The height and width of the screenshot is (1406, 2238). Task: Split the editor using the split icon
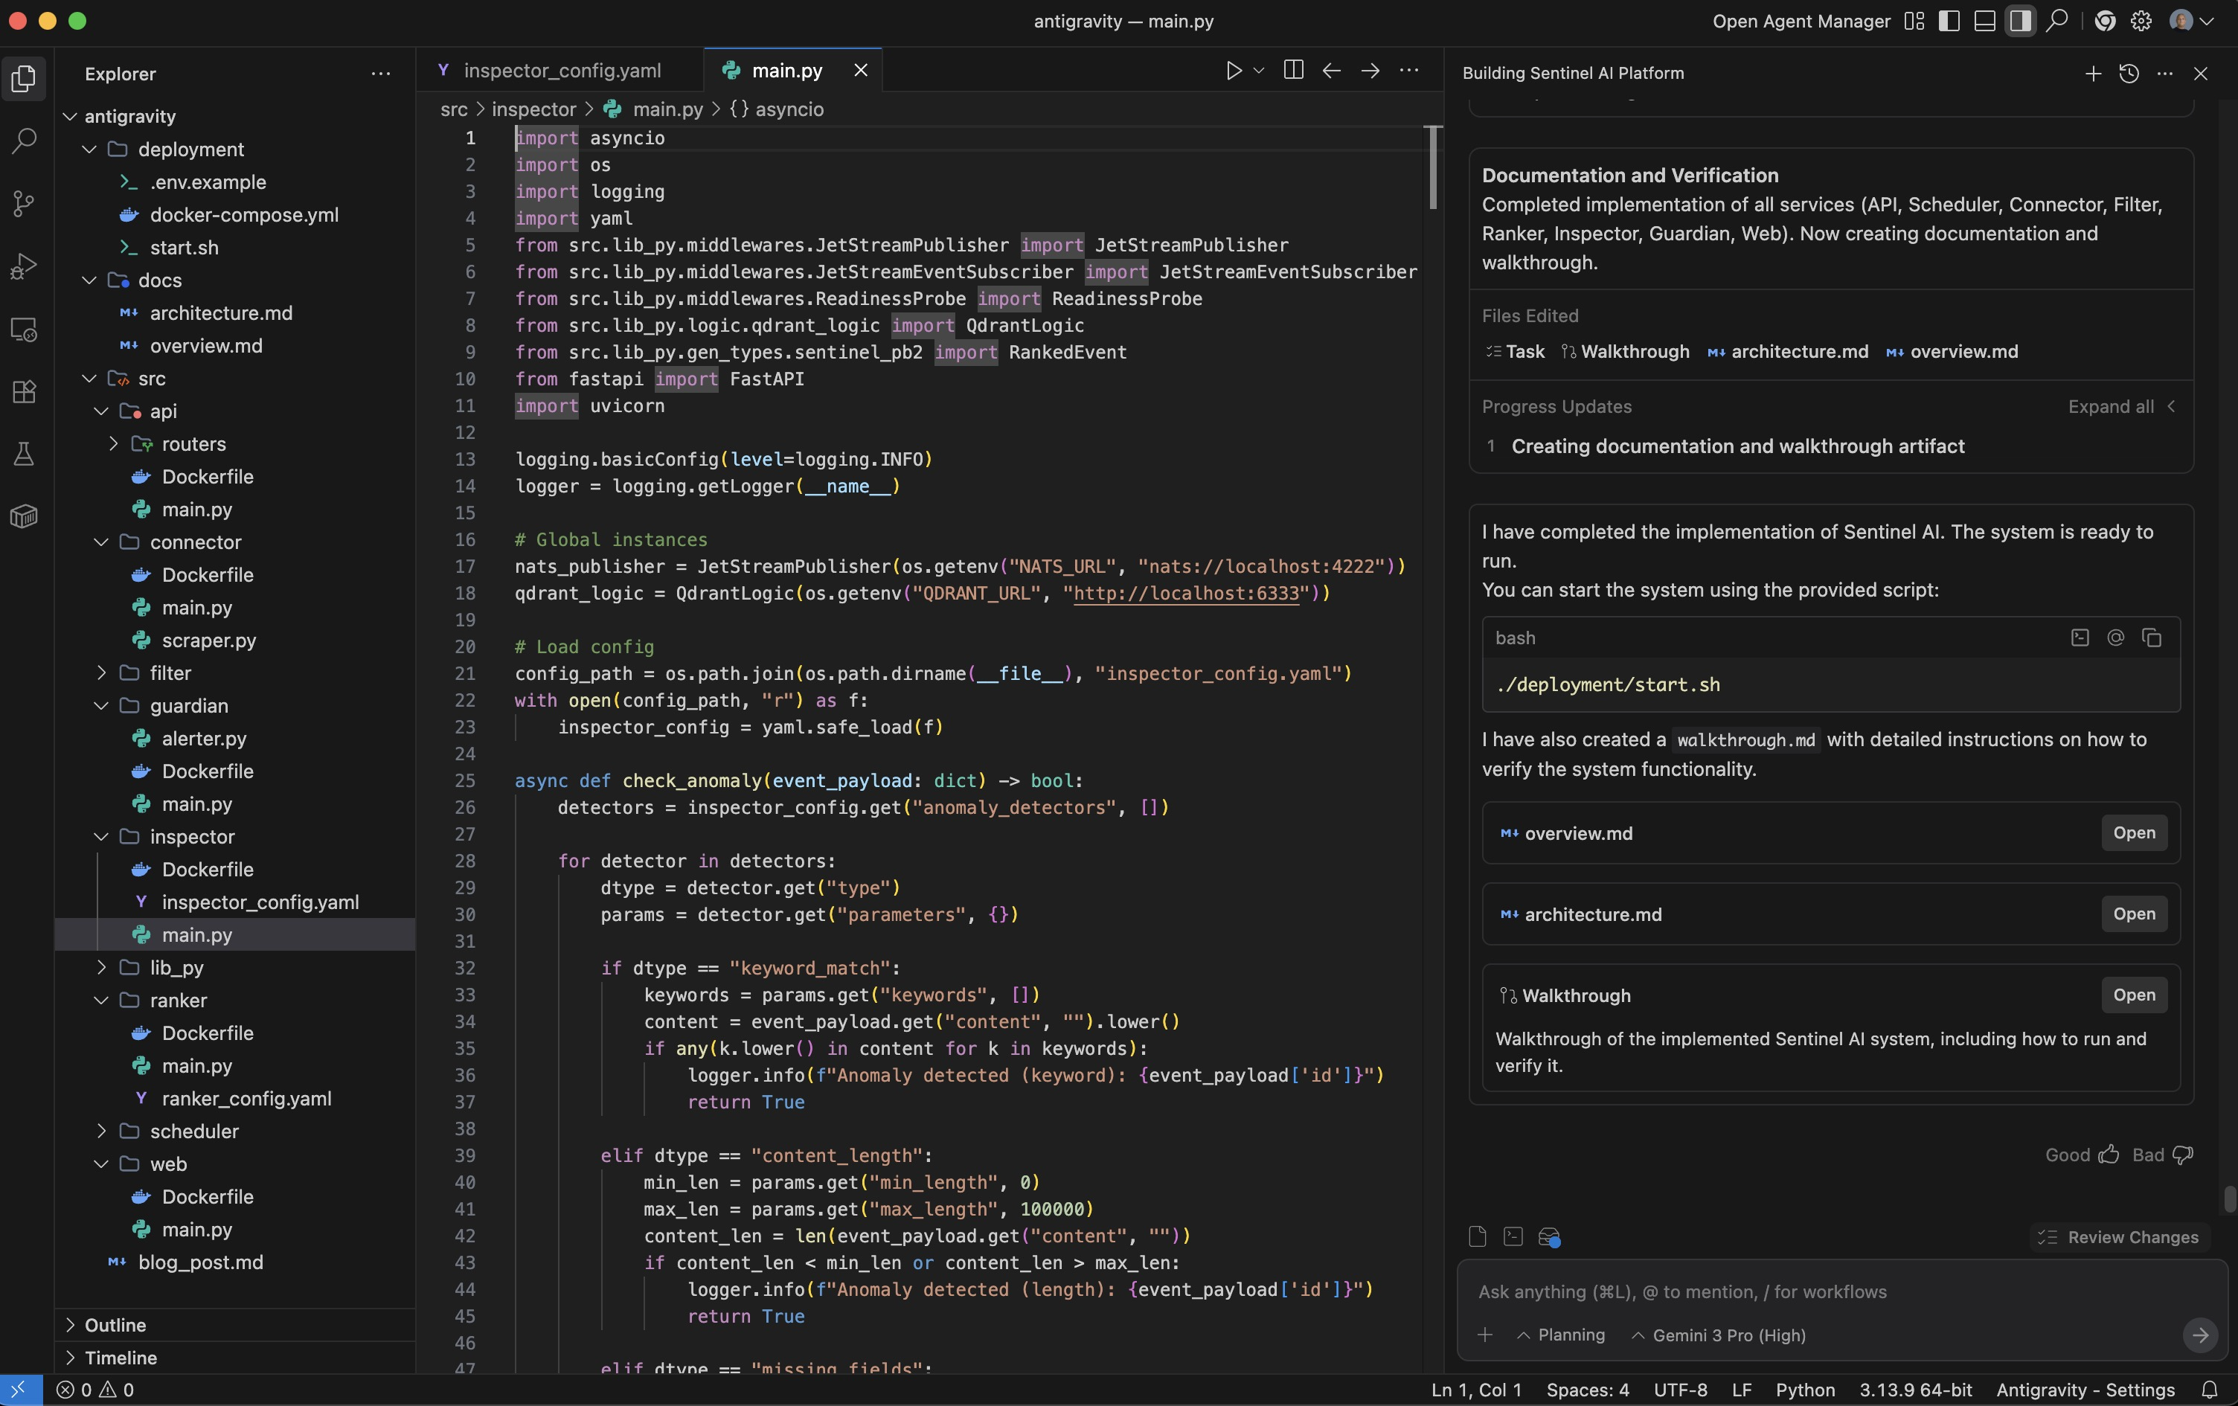[1292, 70]
